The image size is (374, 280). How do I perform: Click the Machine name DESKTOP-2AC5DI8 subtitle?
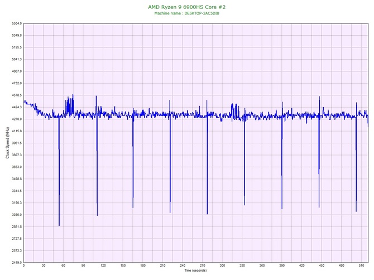(x=187, y=13)
